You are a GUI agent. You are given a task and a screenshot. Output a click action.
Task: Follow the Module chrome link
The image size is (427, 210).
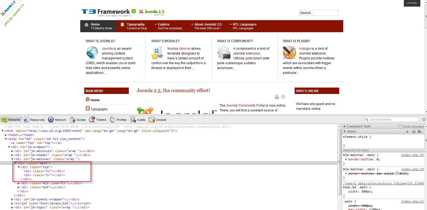click(179, 49)
